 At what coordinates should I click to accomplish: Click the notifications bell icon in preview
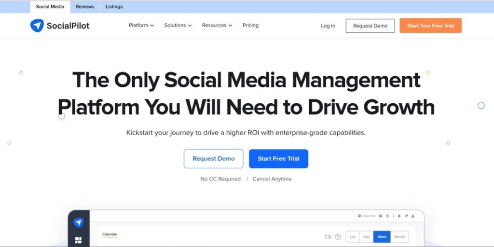point(399,216)
